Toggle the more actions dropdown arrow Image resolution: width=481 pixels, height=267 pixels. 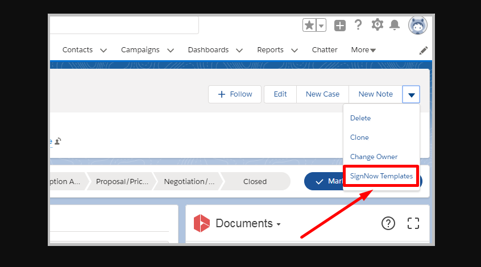coord(411,94)
